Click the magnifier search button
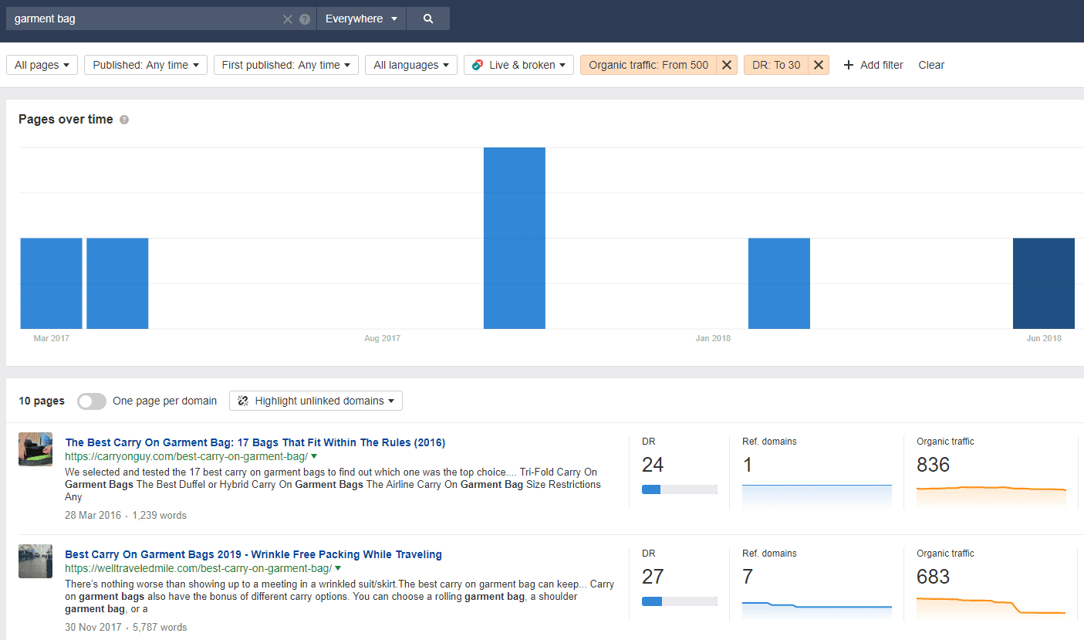This screenshot has width=1084, height=640. pyautogui.click(x=428, y=19)
